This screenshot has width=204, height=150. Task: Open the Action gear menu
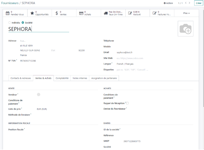pyautogui.click(x=168, y=3)
